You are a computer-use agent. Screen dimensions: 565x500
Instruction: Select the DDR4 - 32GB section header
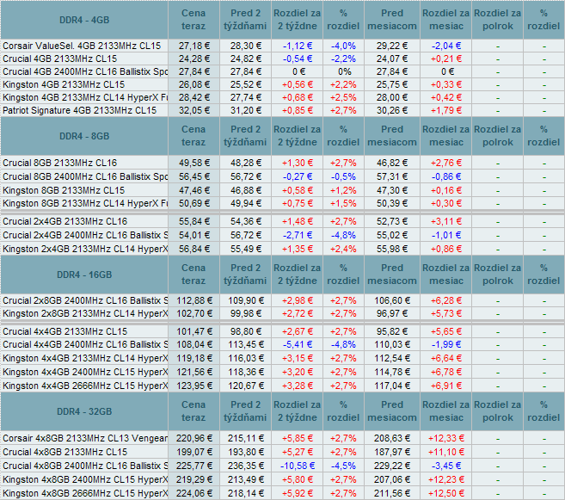(x=84, y=411)
